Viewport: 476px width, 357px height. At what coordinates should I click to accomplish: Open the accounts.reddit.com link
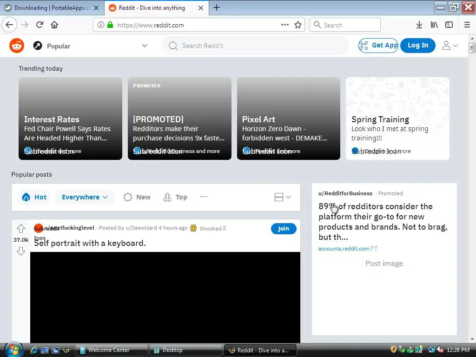[x=344, y=249]
